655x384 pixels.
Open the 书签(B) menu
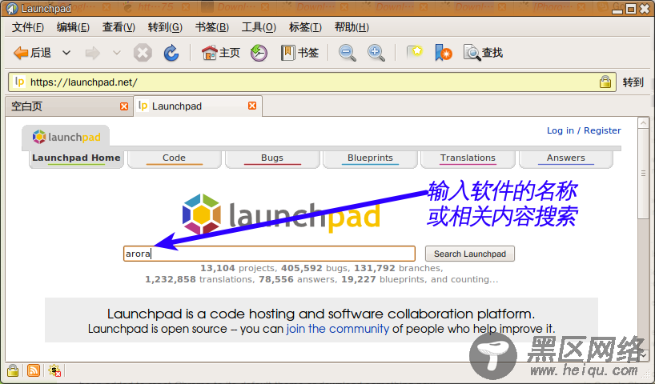point(211,27)
